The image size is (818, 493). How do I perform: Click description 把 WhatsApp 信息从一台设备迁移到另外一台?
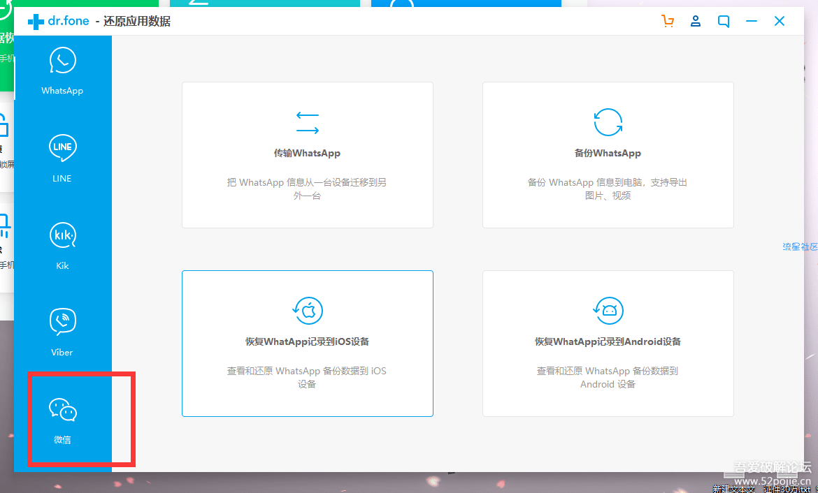307,189
